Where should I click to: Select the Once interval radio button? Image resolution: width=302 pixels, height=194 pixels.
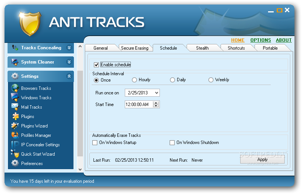(96, 80)
